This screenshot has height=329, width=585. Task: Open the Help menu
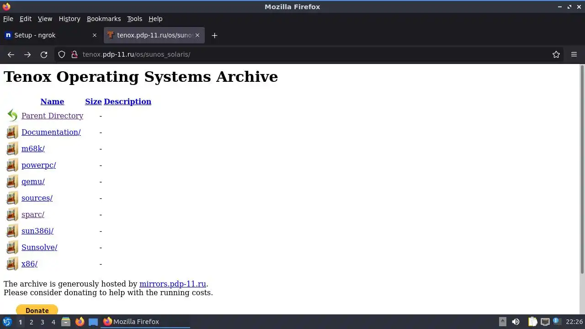(155, 19)
